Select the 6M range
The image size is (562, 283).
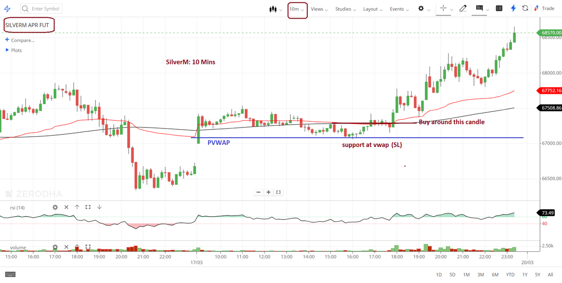click(495, 275)
